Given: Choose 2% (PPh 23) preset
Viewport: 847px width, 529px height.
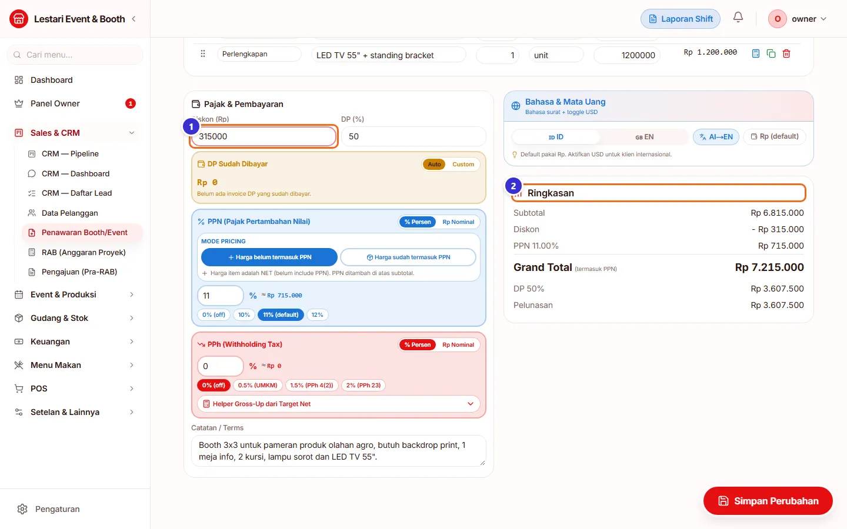Looking at the screenshot, I should pos(364,386).
